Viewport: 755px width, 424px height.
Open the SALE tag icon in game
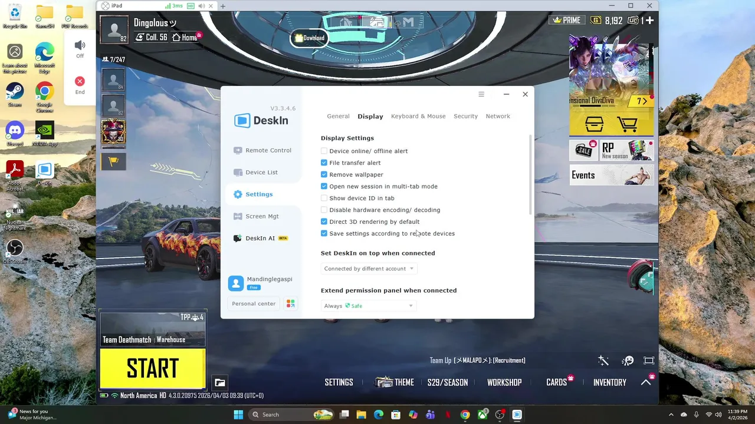[x=584, y=150]
